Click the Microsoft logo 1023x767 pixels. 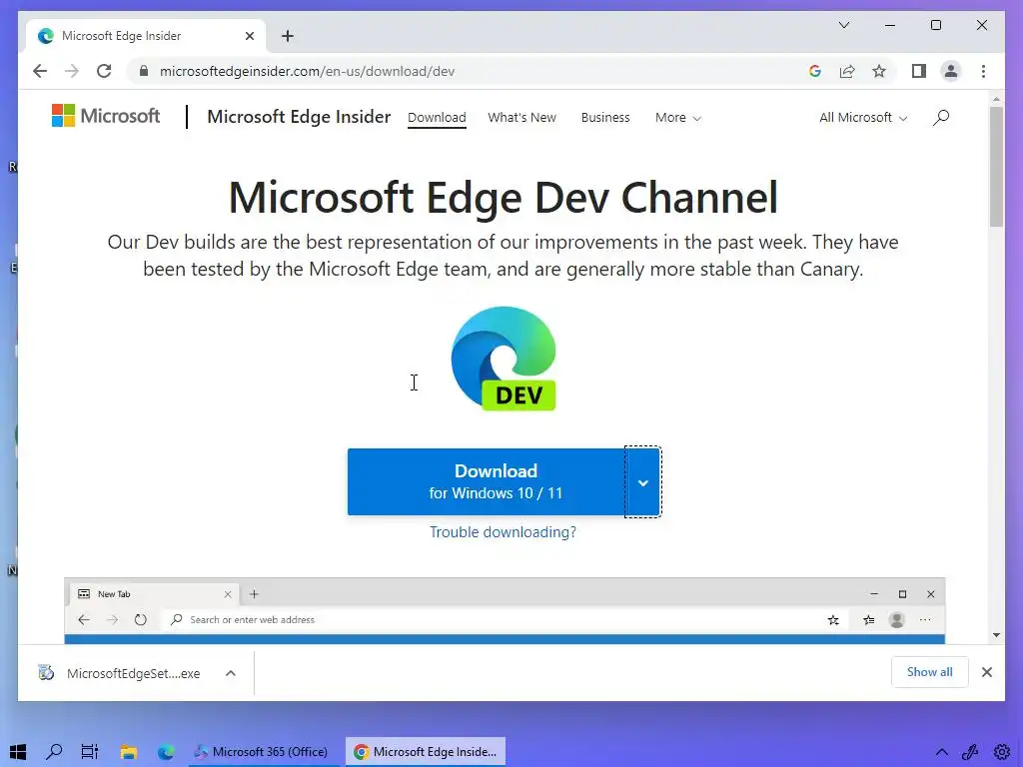(106, 116)
